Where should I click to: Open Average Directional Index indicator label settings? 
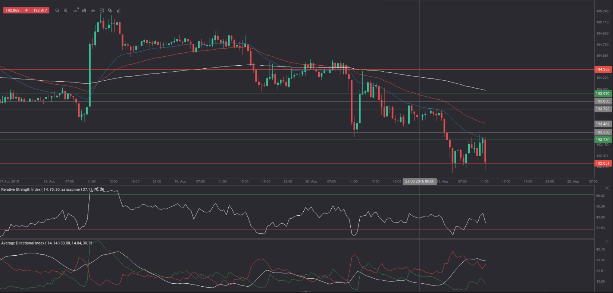[x=46, y=243]
